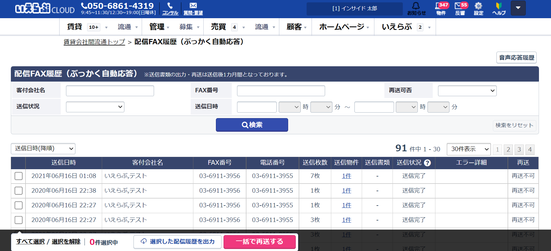Check the 2021年06月16日 01:08 row checkbox
Image resolution: width=551 pixels, height=251 pixels.
tap(18, 176)
